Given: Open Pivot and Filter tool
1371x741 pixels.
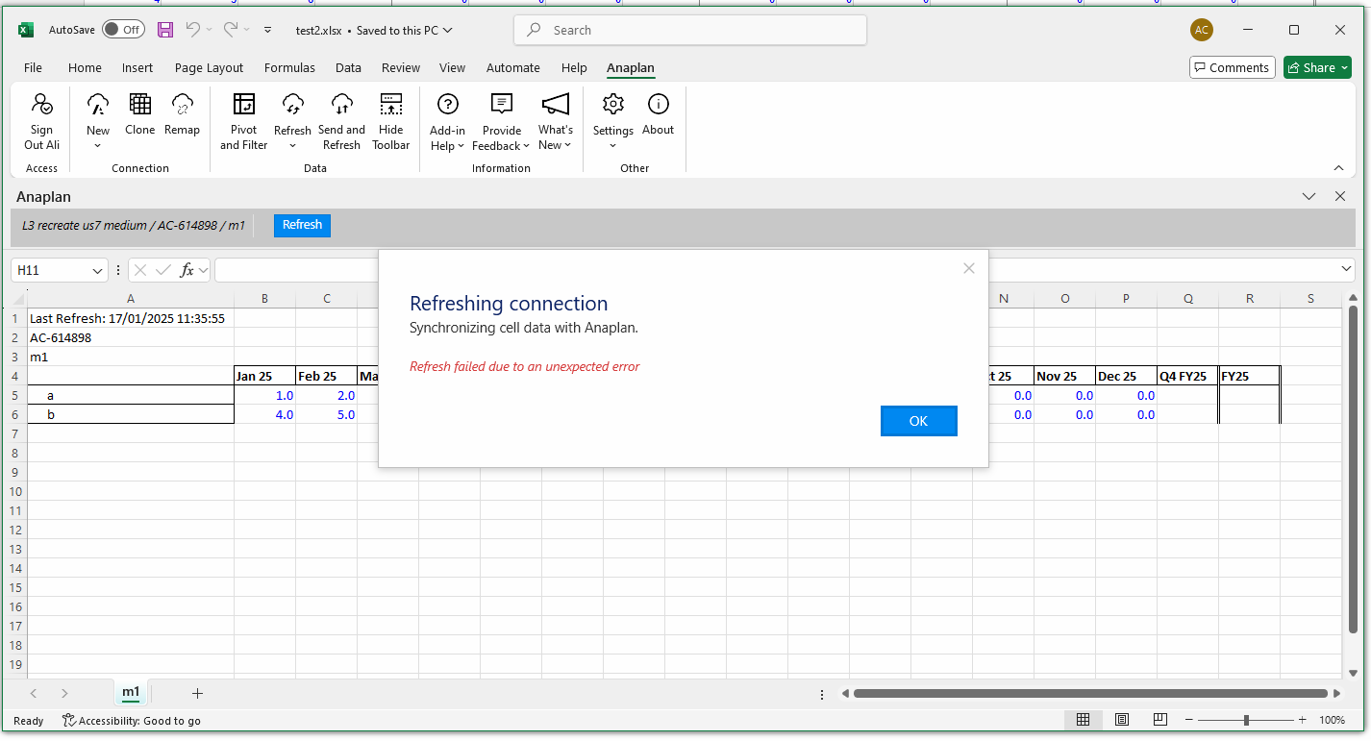Looking at the screenshot, I should tap(244, 106).
